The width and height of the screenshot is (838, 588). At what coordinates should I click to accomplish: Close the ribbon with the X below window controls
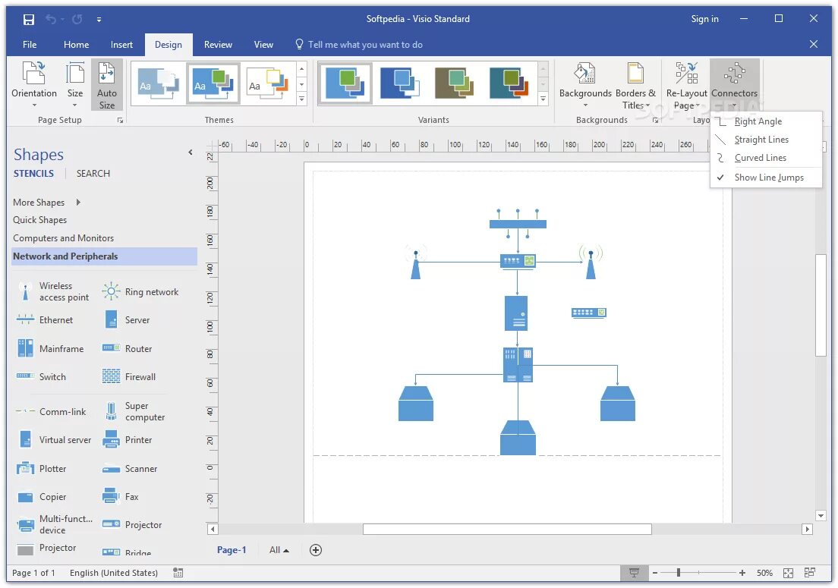click(x=814, y=44)
